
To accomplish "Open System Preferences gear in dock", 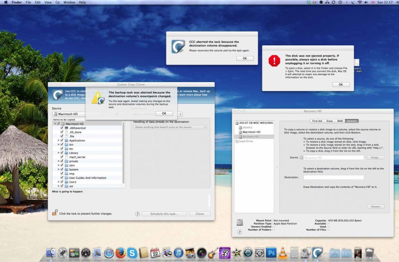I will (260, 253).
